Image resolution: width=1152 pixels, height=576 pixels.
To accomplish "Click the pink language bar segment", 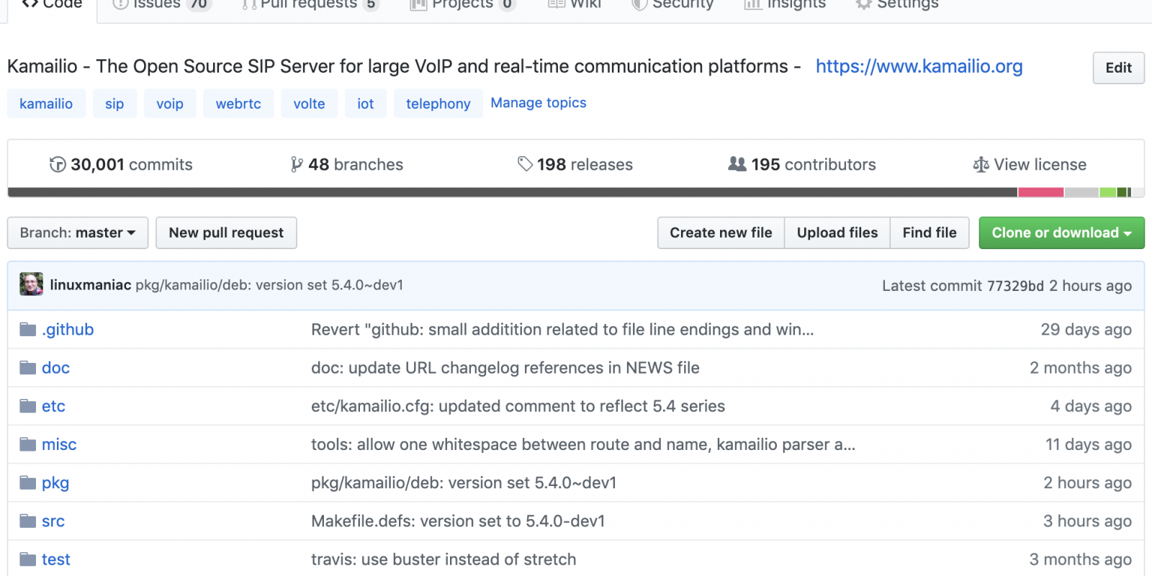I will 1040,192.
